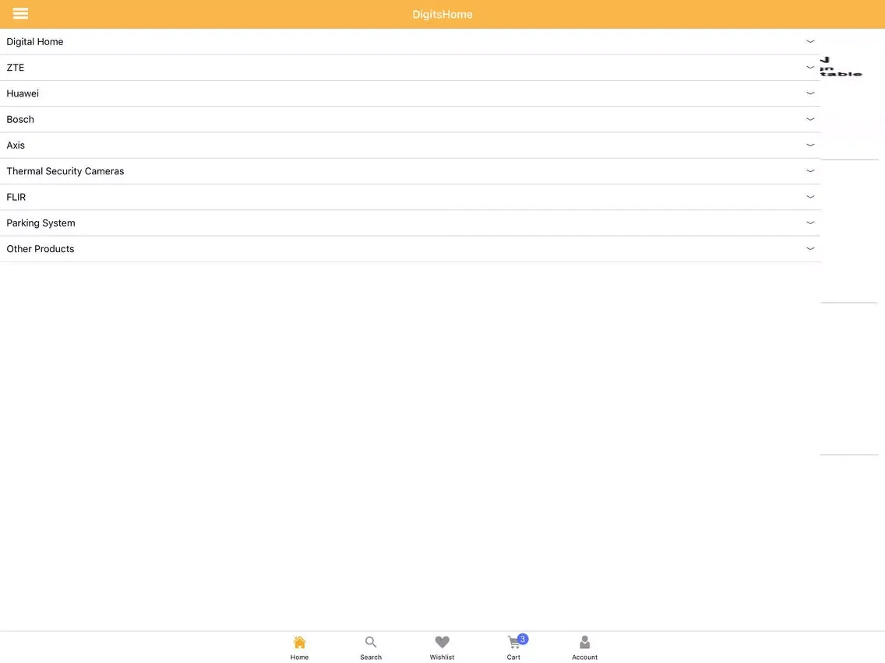Expand the ZTE row chevron

click(810, 68)
